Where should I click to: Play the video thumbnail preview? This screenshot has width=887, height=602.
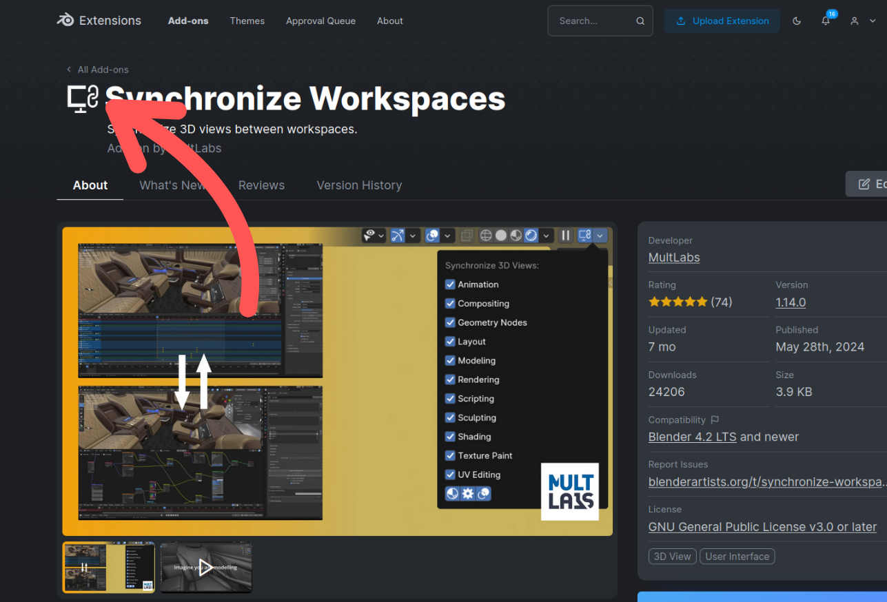point(206,568)
